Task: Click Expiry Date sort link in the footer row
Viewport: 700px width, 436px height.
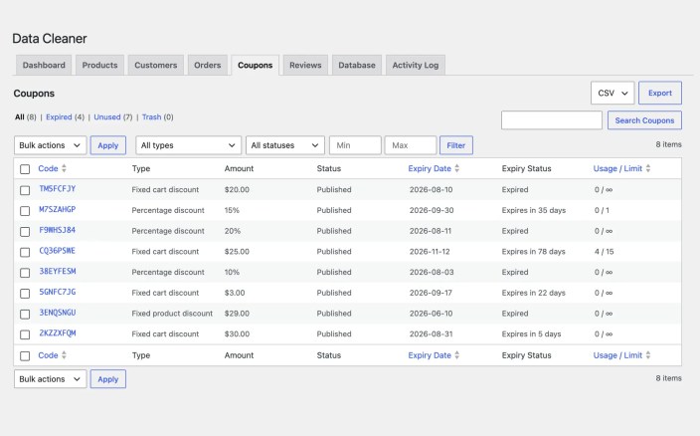Action: [434, 355]
